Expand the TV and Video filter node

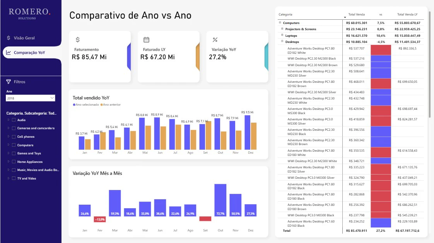[x=8, y=178]
